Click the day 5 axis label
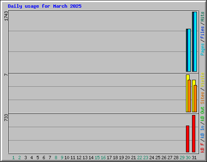Screen dimensions: 207x162 point(38,158)
